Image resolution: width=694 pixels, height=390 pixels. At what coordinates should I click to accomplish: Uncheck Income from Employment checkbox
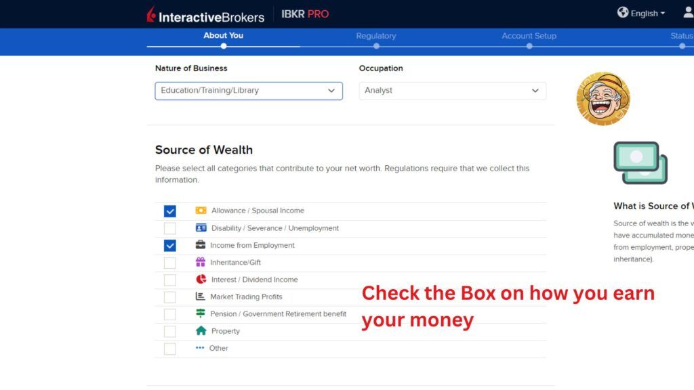(170, 245)
